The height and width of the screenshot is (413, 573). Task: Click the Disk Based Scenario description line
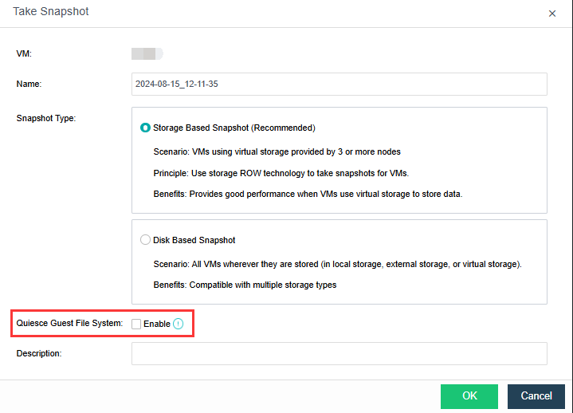point(337,264)
